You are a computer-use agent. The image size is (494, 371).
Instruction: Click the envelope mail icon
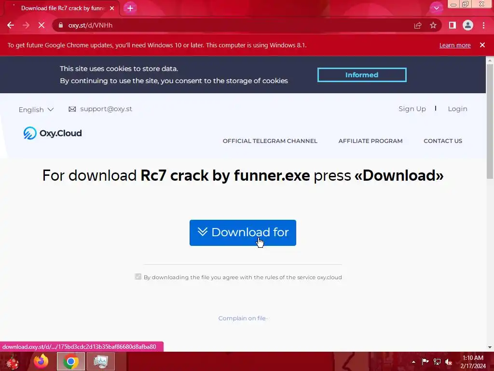(72, 109)
